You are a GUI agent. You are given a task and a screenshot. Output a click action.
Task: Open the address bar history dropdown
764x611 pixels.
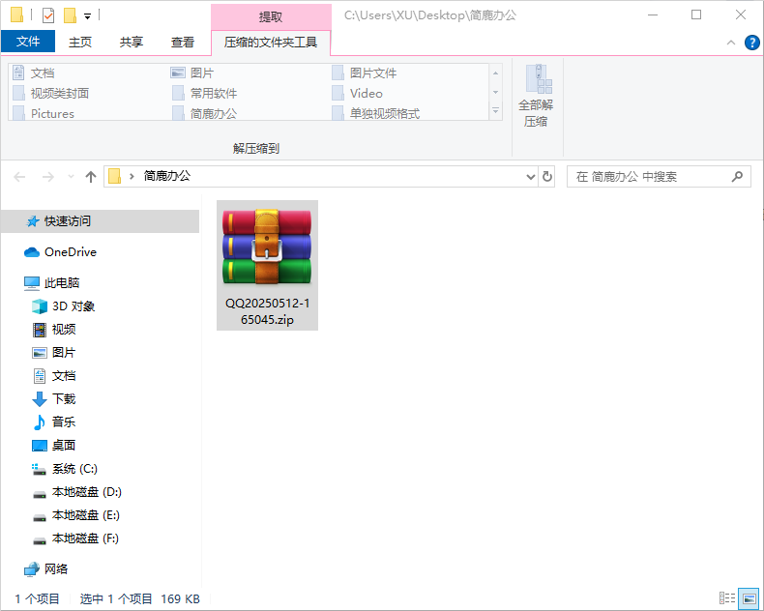click(531, 176)
